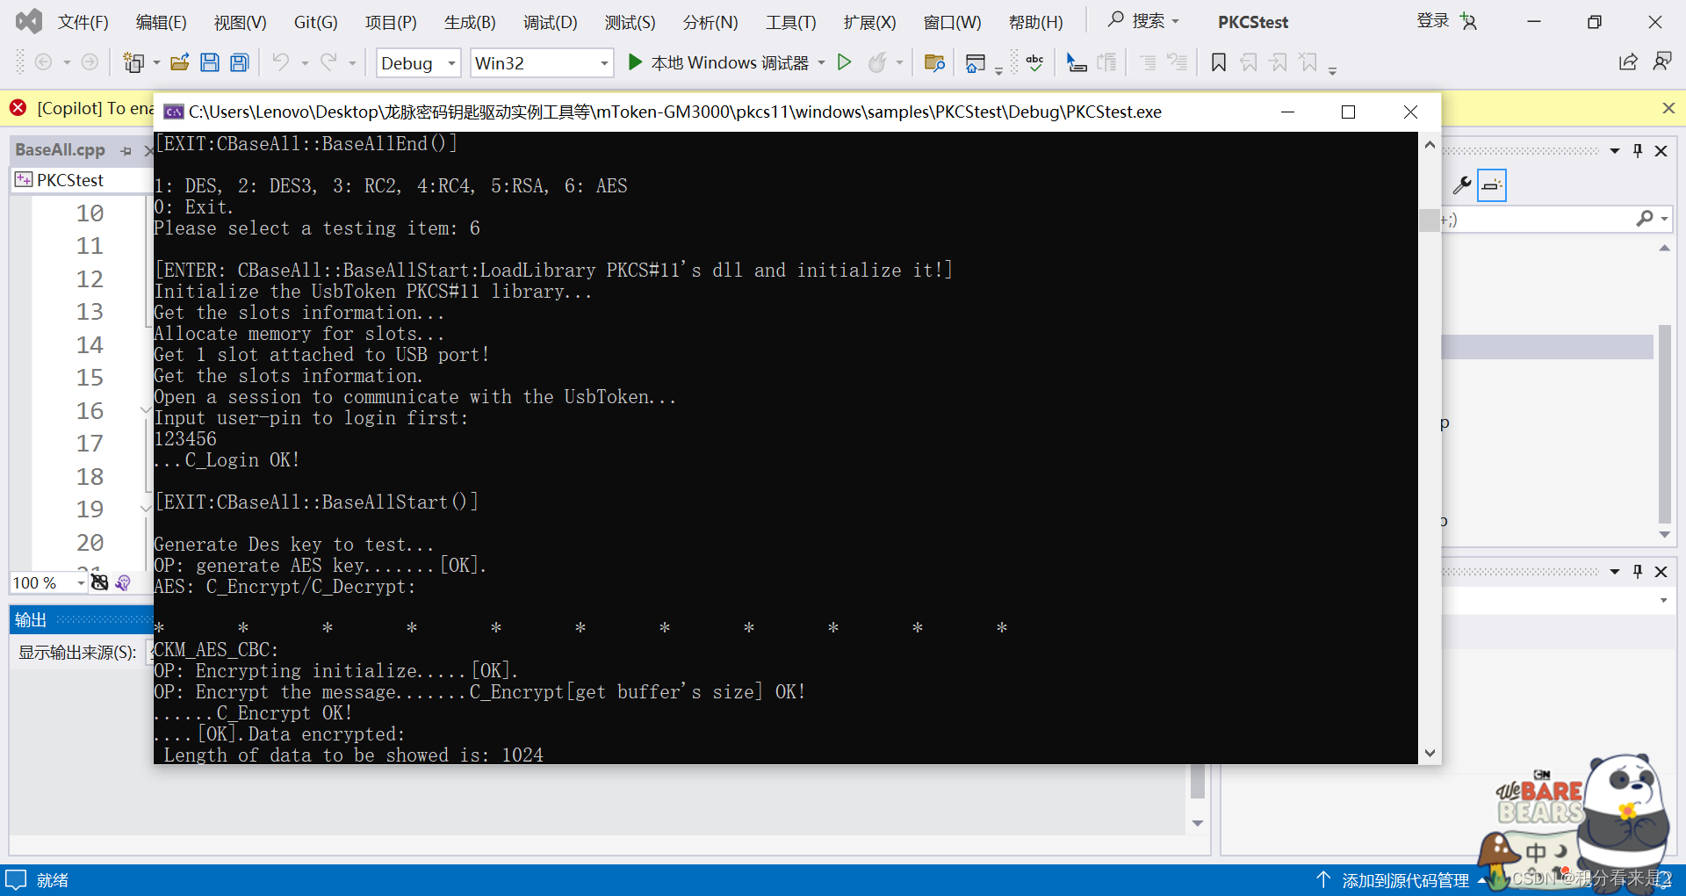Screen dimensions: 1686x896
Task: Click the search field in right panel
Action: (x=1537, y=219)
